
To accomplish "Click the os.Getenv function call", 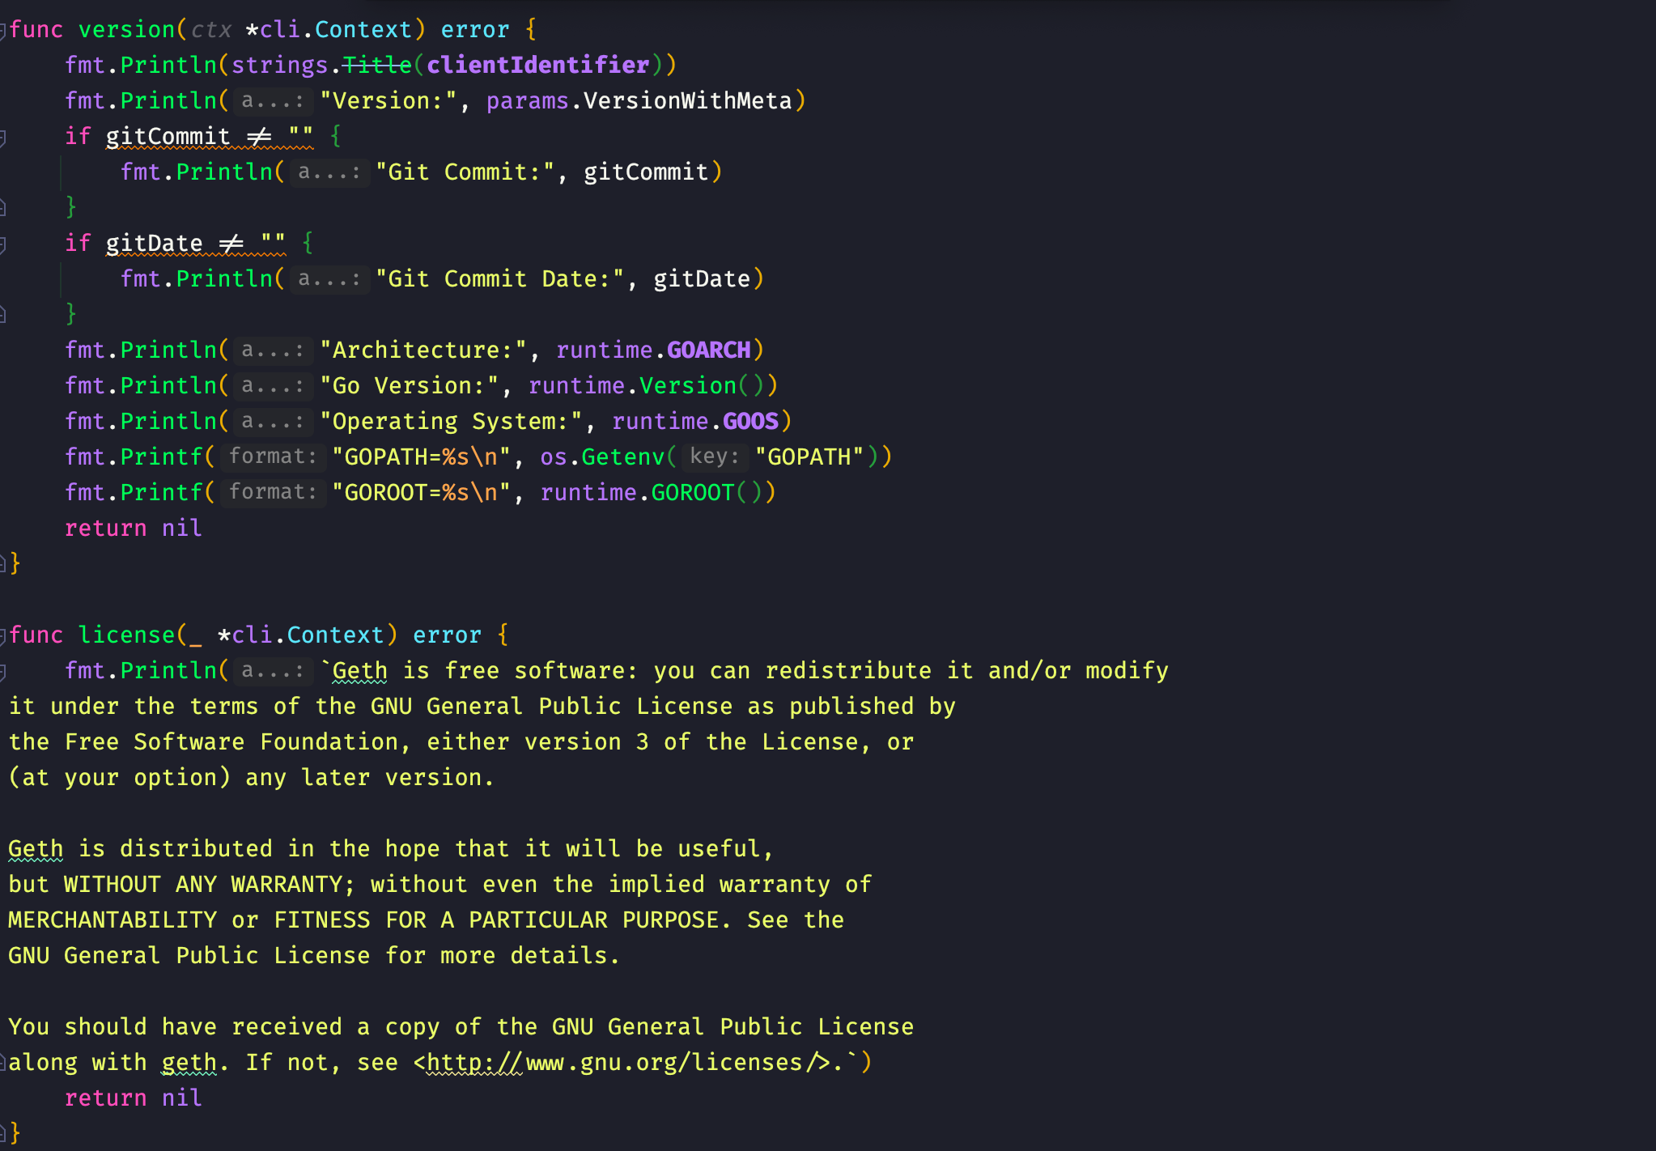I will coord(601,457).
